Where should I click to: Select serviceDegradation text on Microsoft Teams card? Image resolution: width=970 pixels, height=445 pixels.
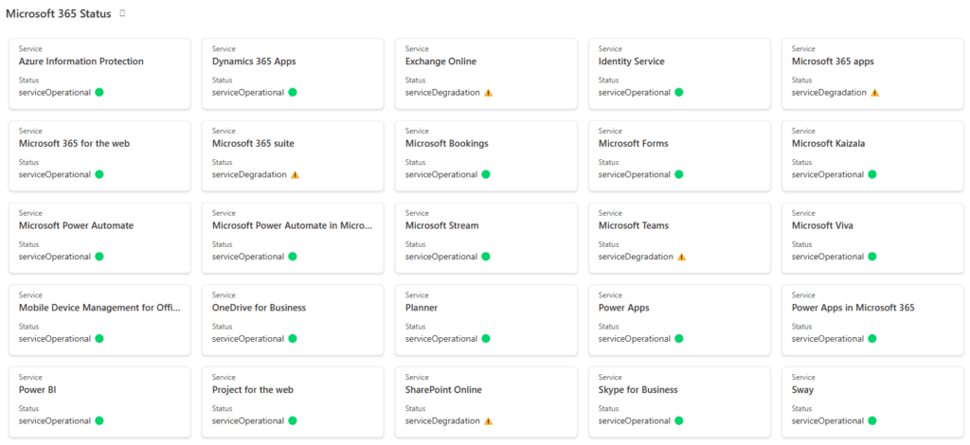click(x=636, y=257)
